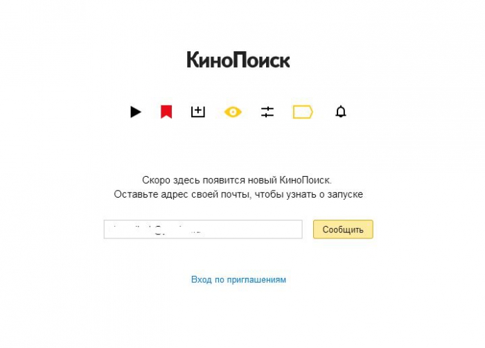Screen dimensions: 485x348
Task: Focus the email address input field
Action: (203, 229)
